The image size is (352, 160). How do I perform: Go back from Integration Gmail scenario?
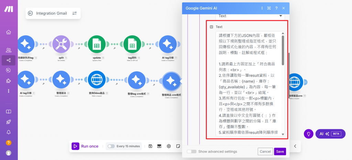click(x=30, y=13)
